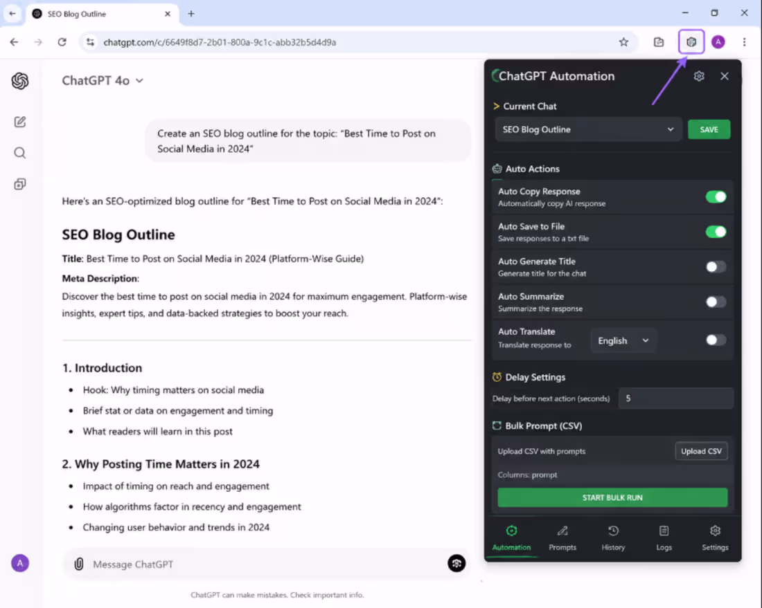Click the ChatGPT logo in sidebar

tap(20, 80)
